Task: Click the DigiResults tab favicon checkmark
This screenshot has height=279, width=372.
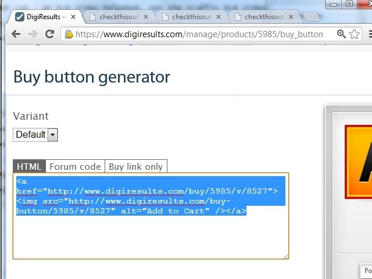Action: click(20, 17)
